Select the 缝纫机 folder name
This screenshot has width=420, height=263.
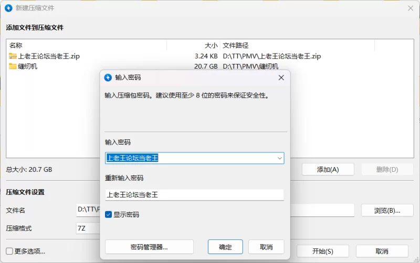tap(27, 67)
